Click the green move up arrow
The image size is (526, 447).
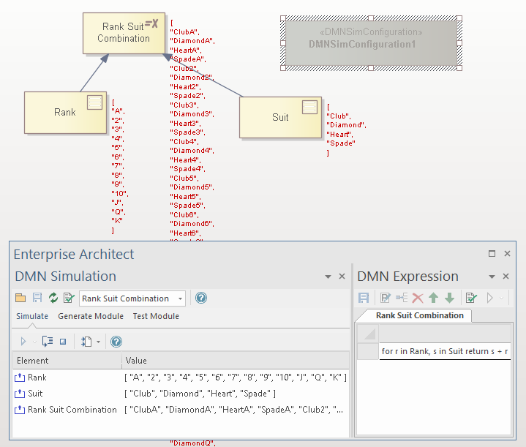(x=434, y=298)
